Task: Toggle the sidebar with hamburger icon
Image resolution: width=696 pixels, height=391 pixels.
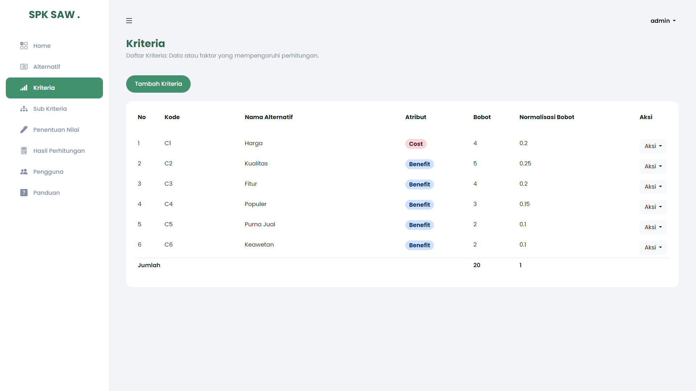Action: click(x=129, y=21)
